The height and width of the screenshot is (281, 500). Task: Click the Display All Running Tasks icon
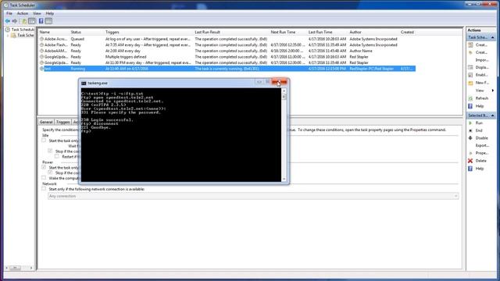470,68
